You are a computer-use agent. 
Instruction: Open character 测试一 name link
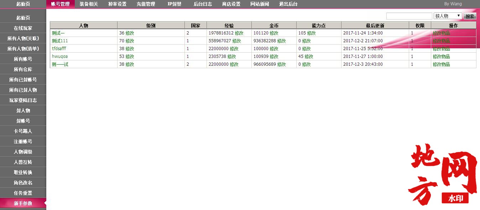pos(58,33)
